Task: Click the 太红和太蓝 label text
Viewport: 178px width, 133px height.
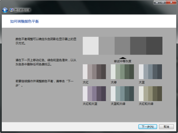Action: (90, 104)
